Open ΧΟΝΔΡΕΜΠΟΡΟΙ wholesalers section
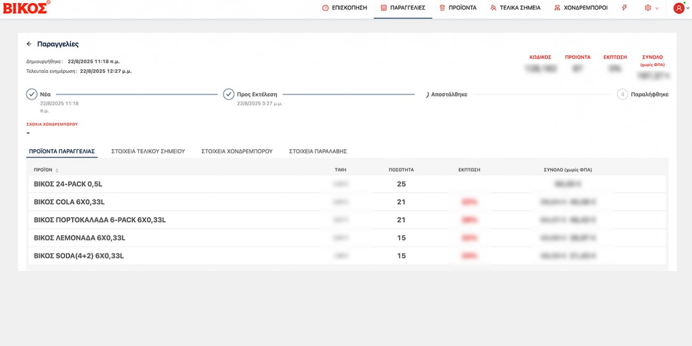692x346 pixels. pyautogui.click(x=581, y=8)
